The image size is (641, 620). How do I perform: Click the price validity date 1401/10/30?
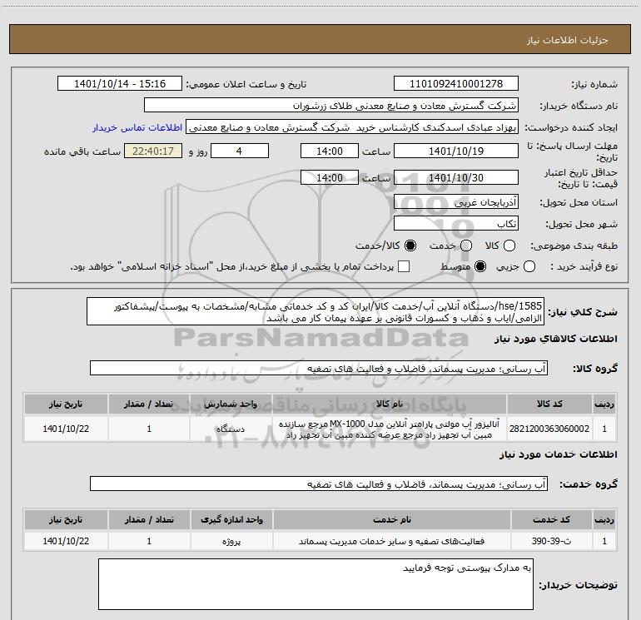tap(456, 178)
